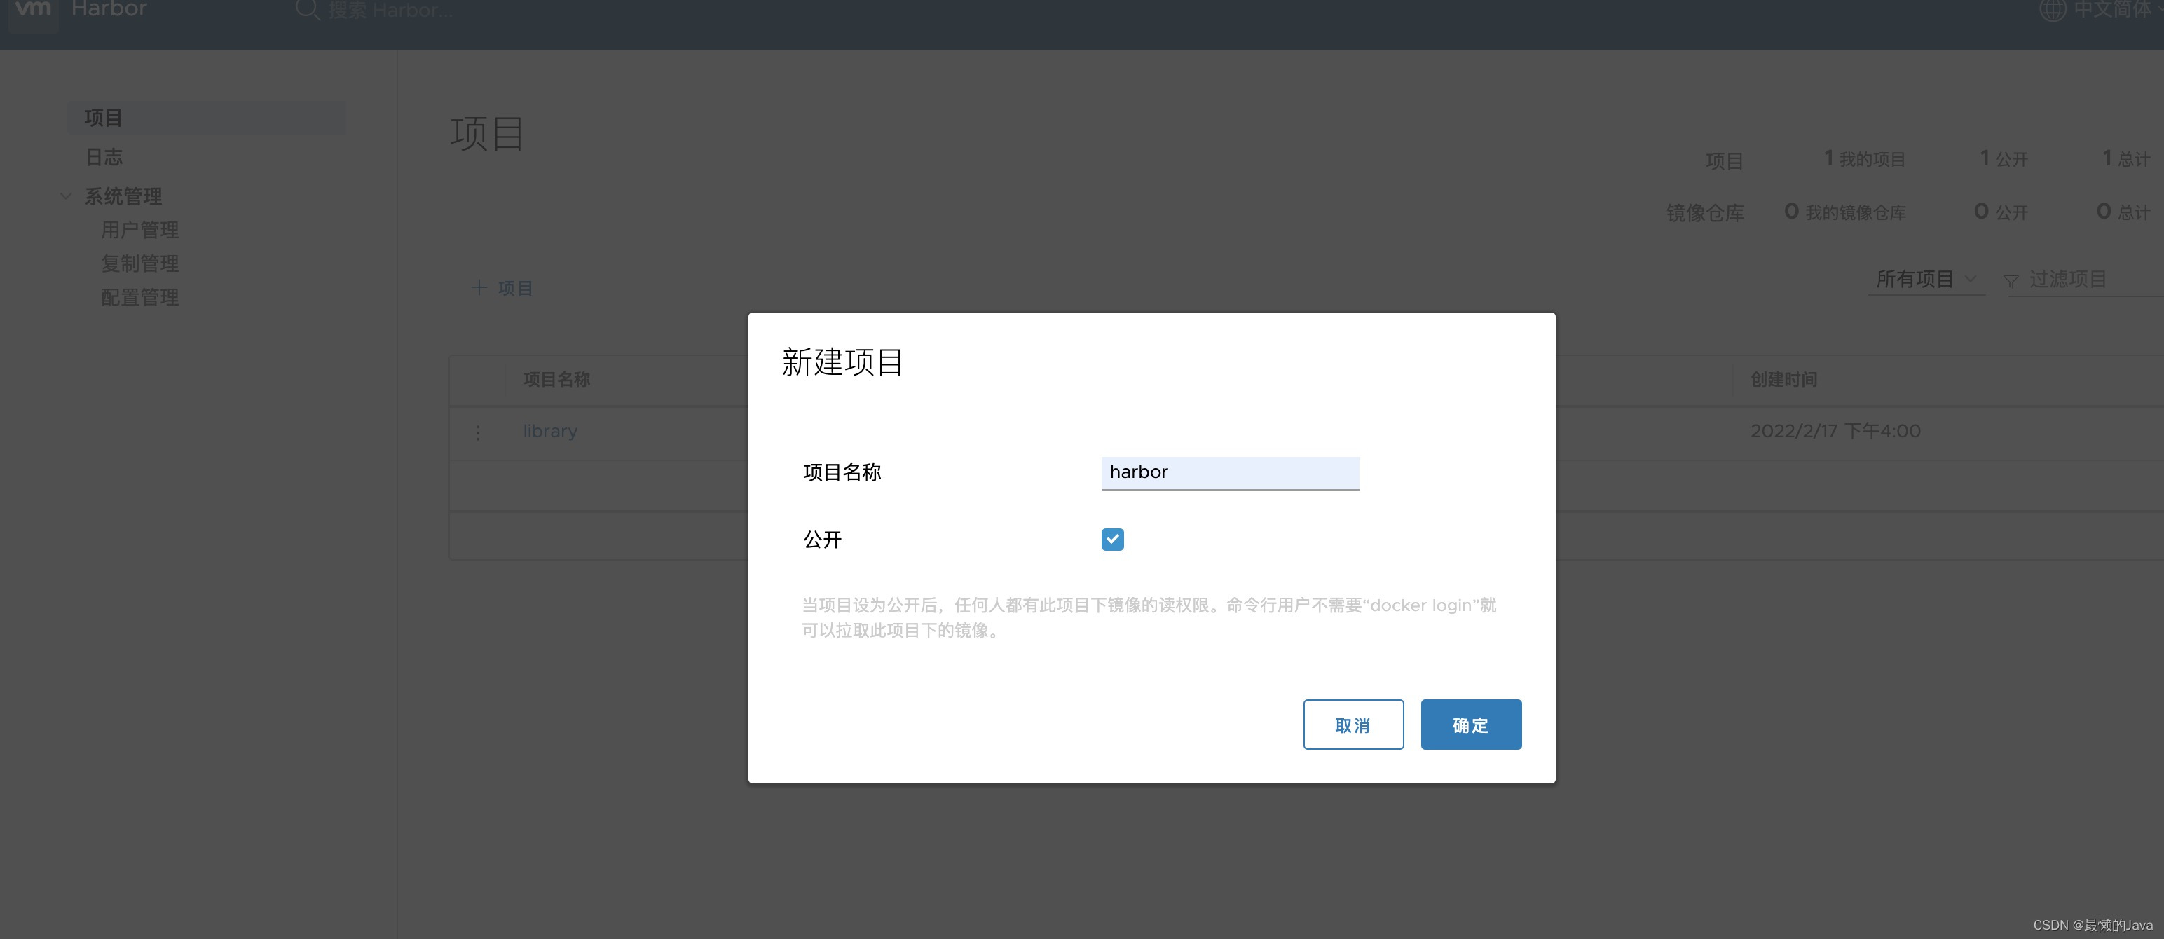Click 系统管理 section label

(x=123, y=196)
